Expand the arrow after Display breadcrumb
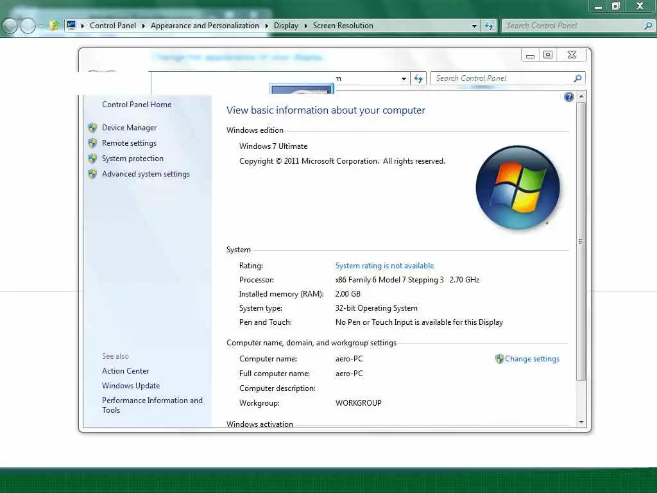 tap(306, 26)
